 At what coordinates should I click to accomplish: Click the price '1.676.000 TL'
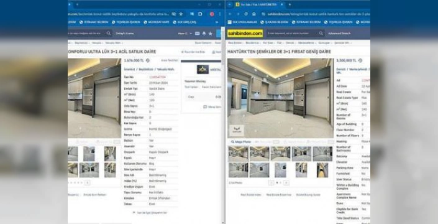(134, 60)
